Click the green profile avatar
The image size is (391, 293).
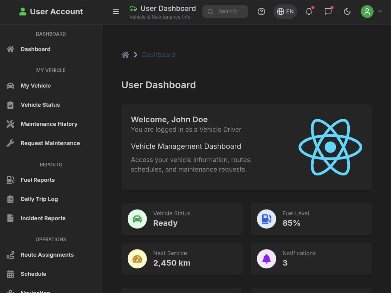click(367, 11)
